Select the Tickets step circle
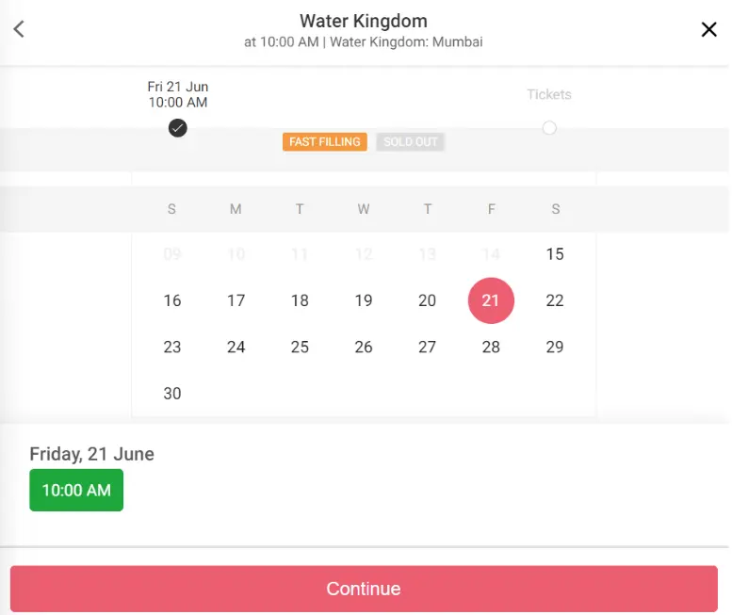Screen dimensions: 732x615 (549, 128)
